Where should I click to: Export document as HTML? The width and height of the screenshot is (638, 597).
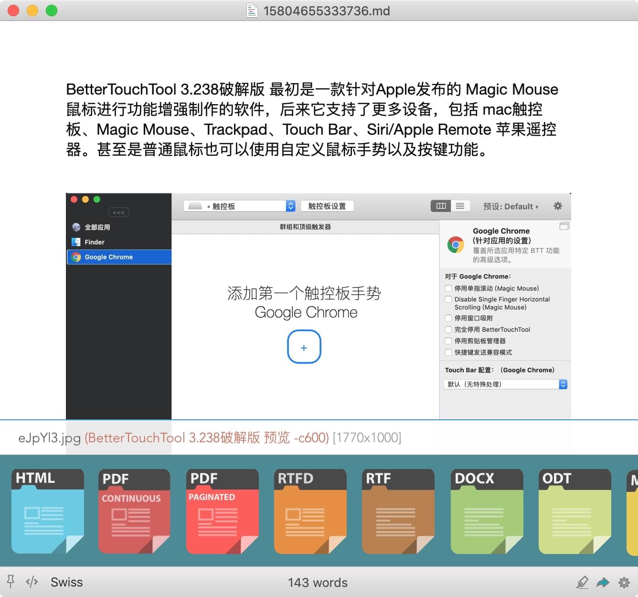click(x=48, y=511)
